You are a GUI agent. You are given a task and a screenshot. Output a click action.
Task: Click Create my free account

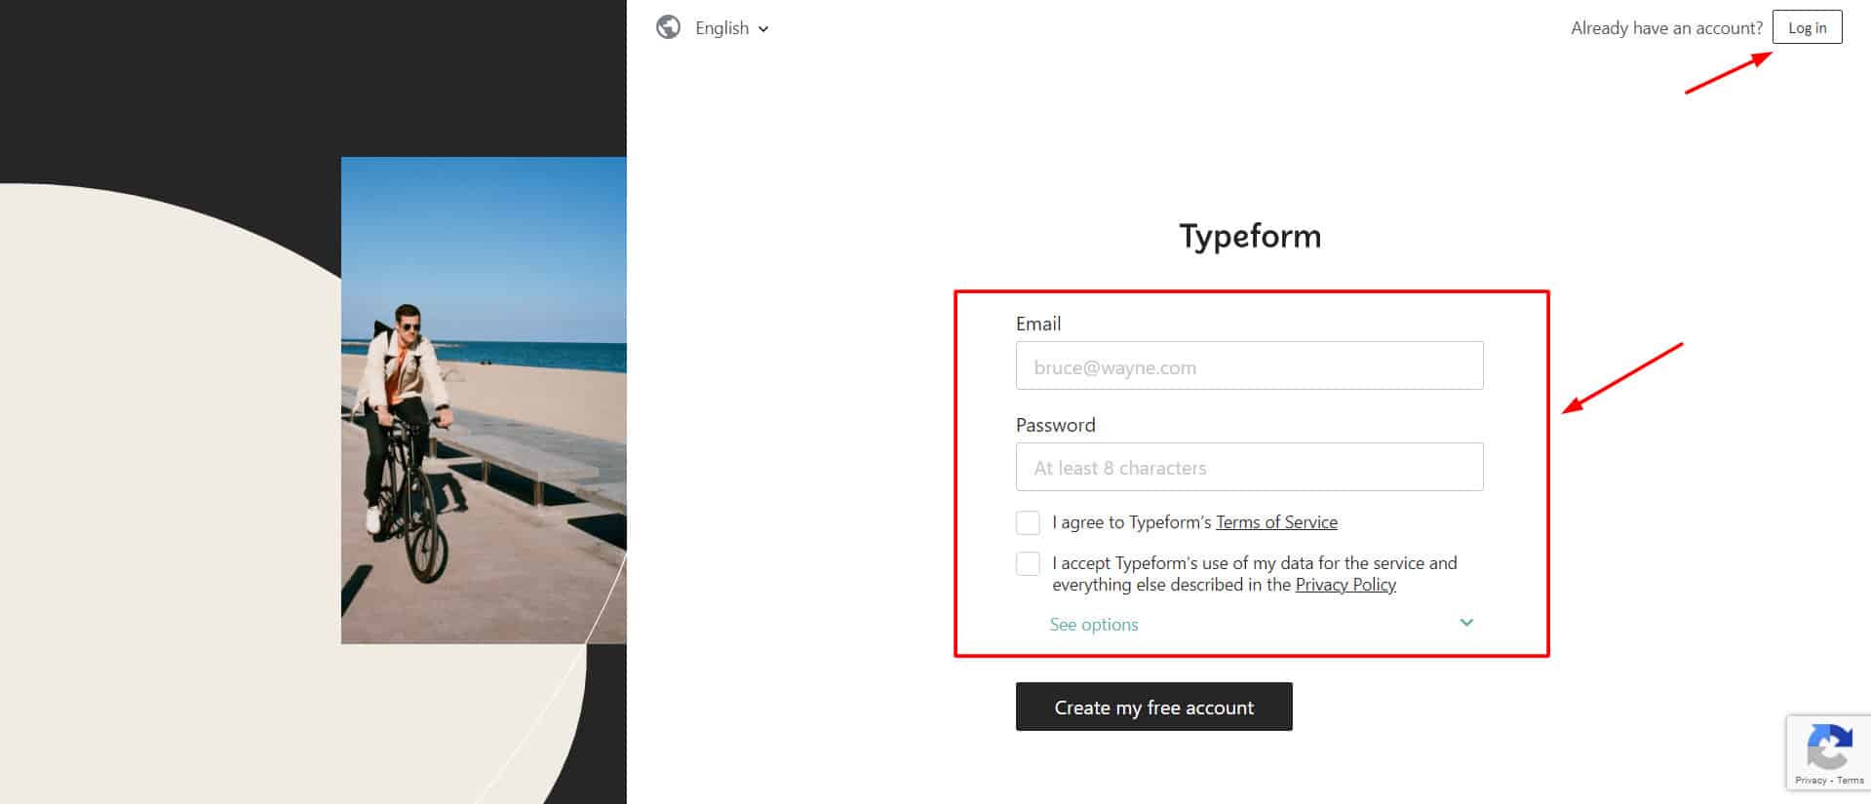[1153, 707]
